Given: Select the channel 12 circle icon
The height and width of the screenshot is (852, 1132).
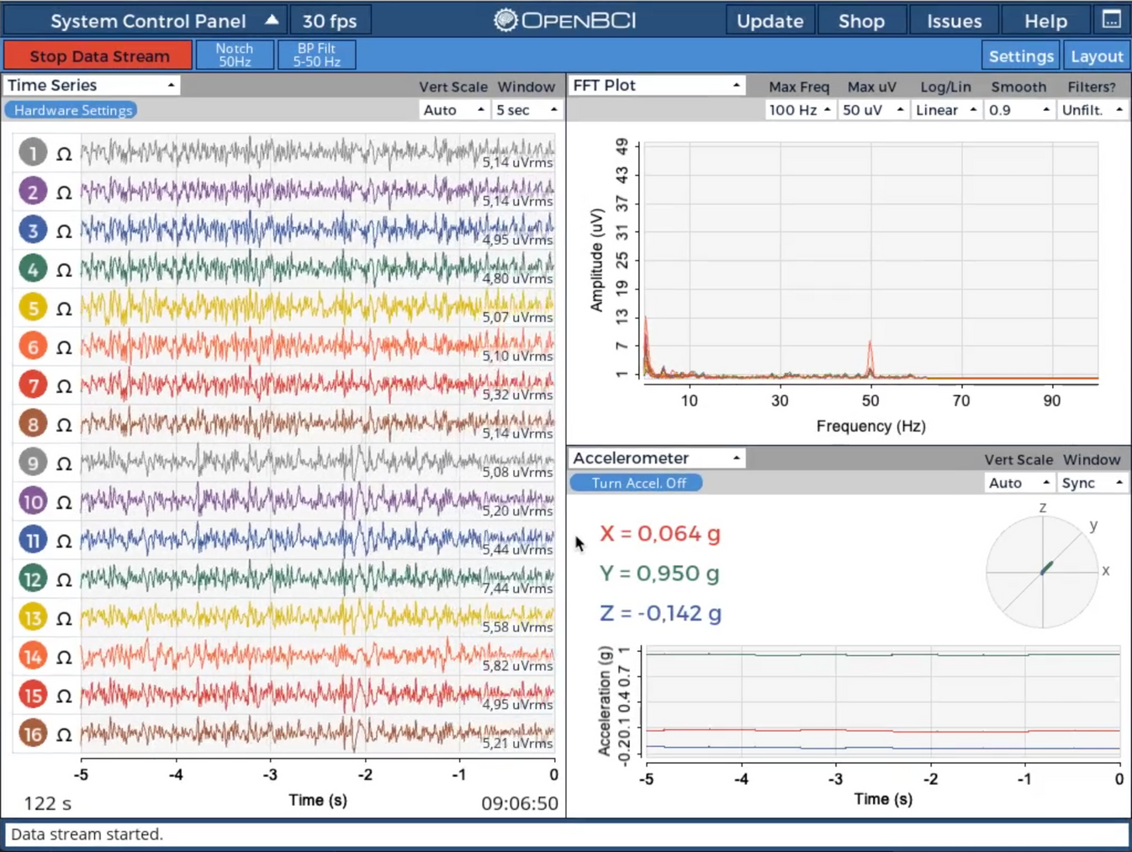Looking at the screenshot, I should click(x=33, y=579).
